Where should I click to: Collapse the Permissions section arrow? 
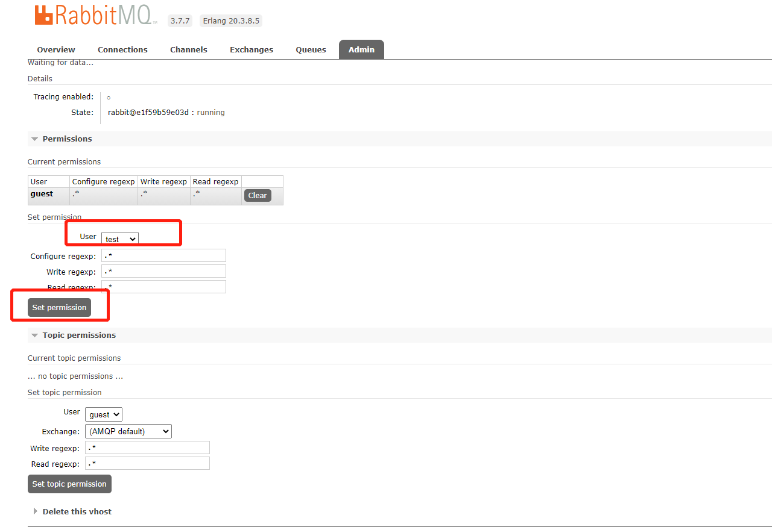coord(34,139)
